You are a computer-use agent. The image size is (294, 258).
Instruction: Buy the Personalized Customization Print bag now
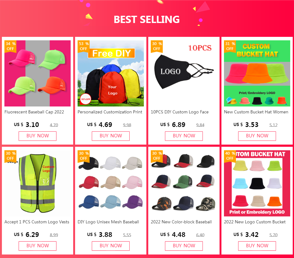pos(111,136)
